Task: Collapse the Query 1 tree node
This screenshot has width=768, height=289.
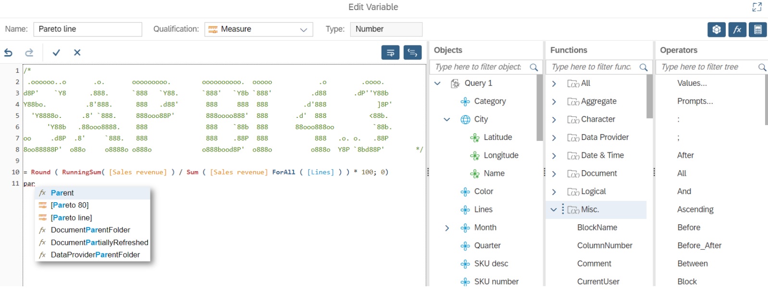Action: tap(437, 83)
